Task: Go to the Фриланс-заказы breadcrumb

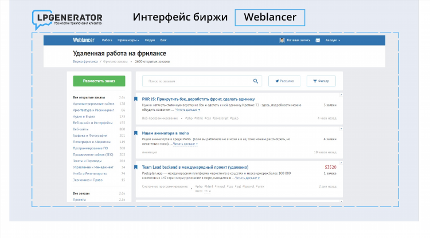Action: tap(115, 62)
